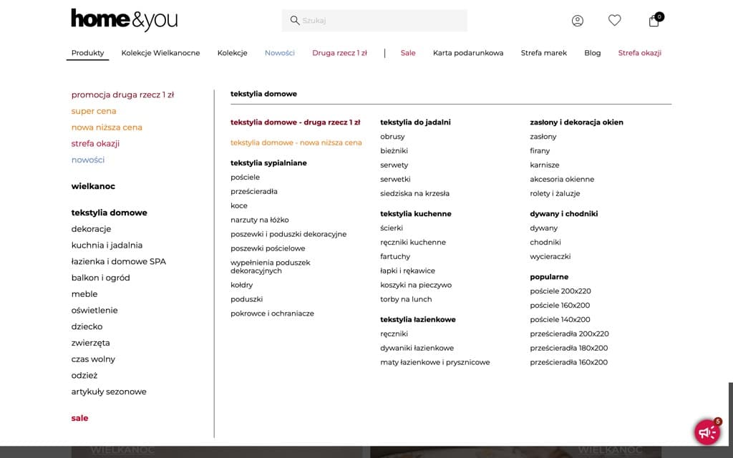
Task: Open pościele 200x220 under popularne
Action: (x=560, y=291)
